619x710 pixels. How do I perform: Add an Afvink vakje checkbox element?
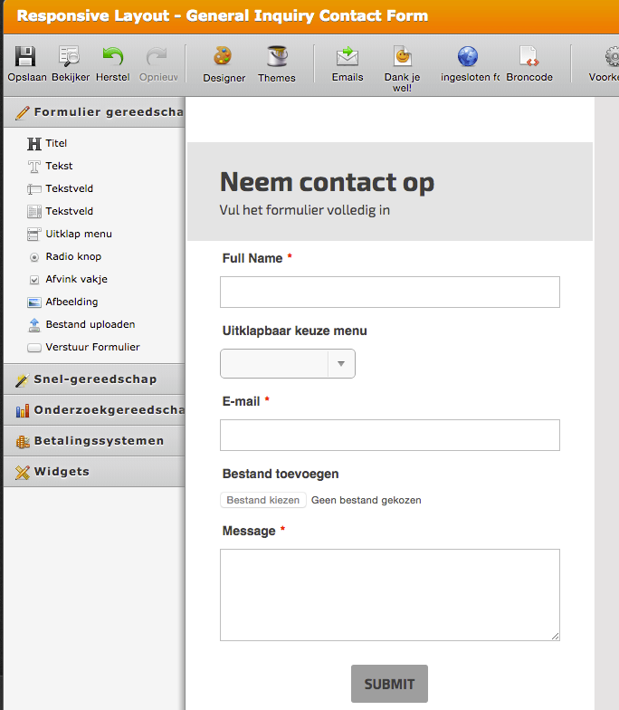pyautogui.click(x=76, y=279)
